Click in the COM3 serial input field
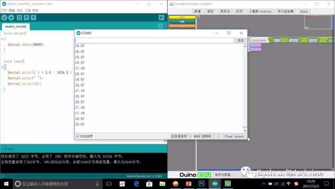The width and height of the screenshot is (335, 189). 154,40
